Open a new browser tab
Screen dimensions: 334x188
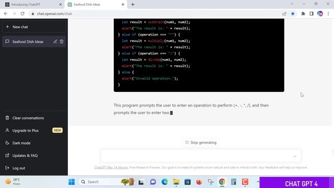(x=133, y=5)
